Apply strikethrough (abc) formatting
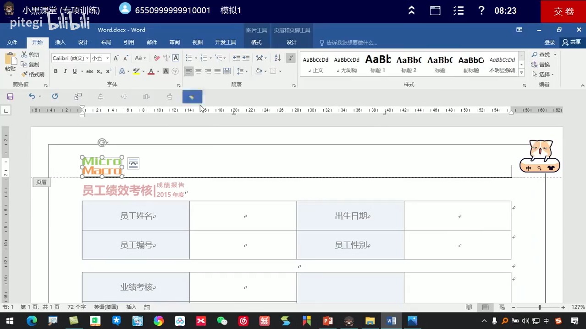This screenshot has height=329, width=586. 90,71
